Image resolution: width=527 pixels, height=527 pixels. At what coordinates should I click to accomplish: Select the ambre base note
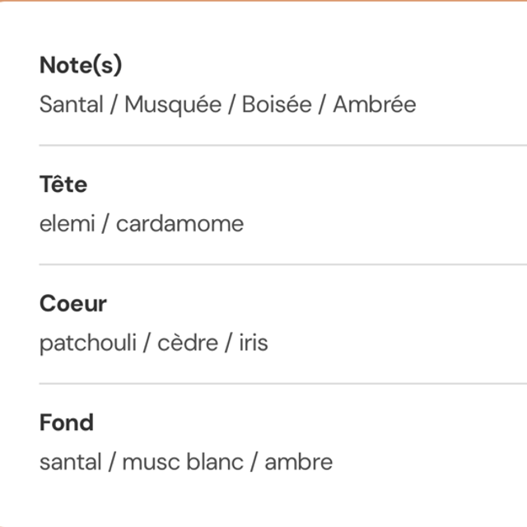click(x=299, y=462)
